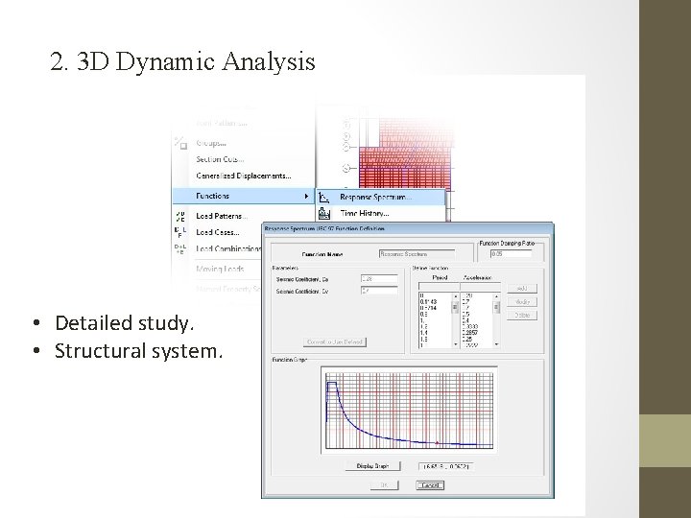
Task: Open Generalized Displacements... menu entry
Action: (x=244, y=176)
